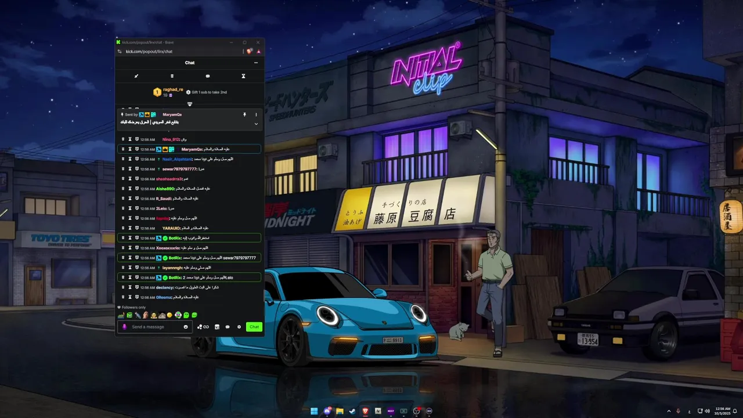Open Brave Rewards triangle icon
This screenshot has width=743, height=418.
pos(258,52)
